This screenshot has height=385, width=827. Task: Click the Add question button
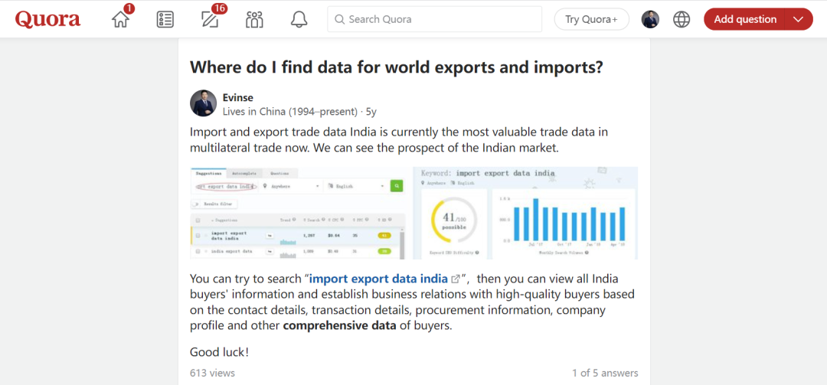tap(745, 19)
